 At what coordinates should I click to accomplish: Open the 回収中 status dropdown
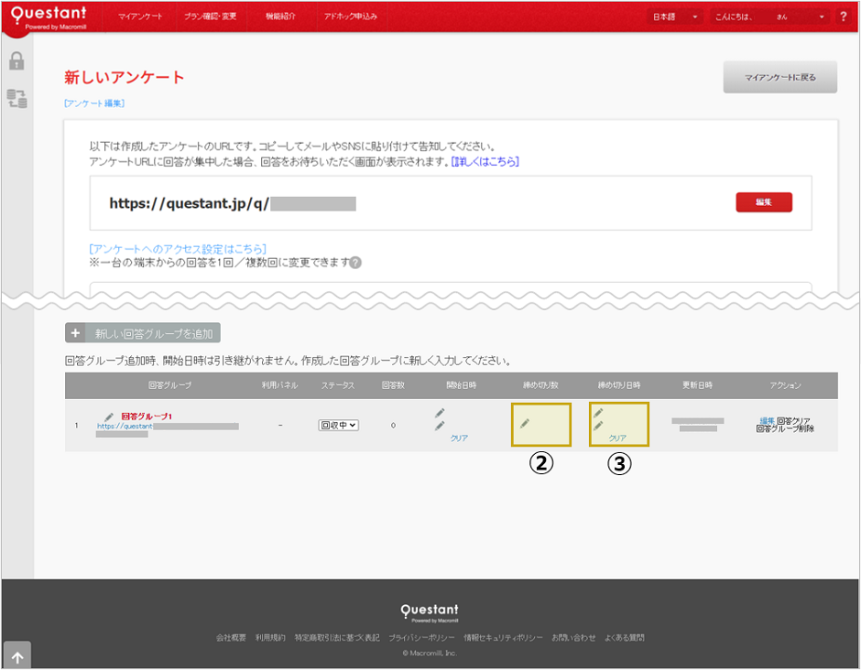tap(339, 426)
